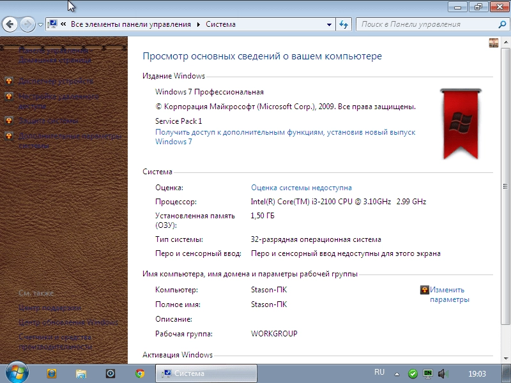511x383 pixels.
Task: Refresh the page with the refresh button
Action: click(344, 24)
